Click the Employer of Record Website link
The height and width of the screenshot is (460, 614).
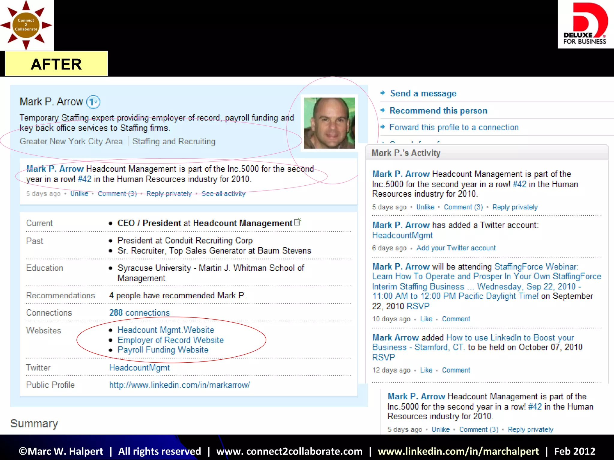click(171, 340)
